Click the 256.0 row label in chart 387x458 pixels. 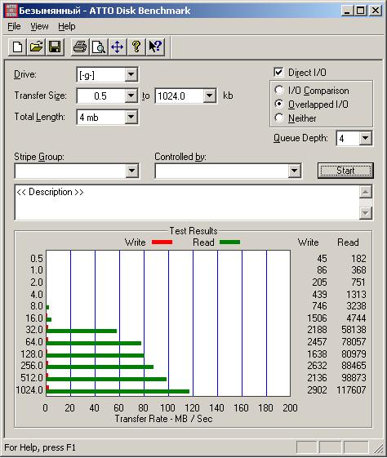coord(32,366)
